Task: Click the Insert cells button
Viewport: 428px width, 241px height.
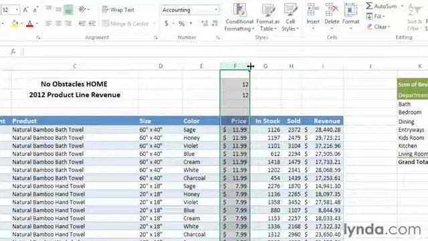Action: [x=313, y=17]
